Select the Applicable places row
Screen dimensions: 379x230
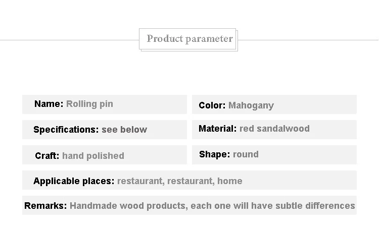[189, 180]
